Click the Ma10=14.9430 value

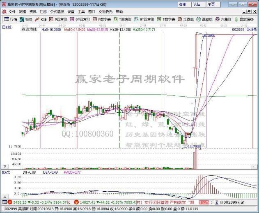75,29
